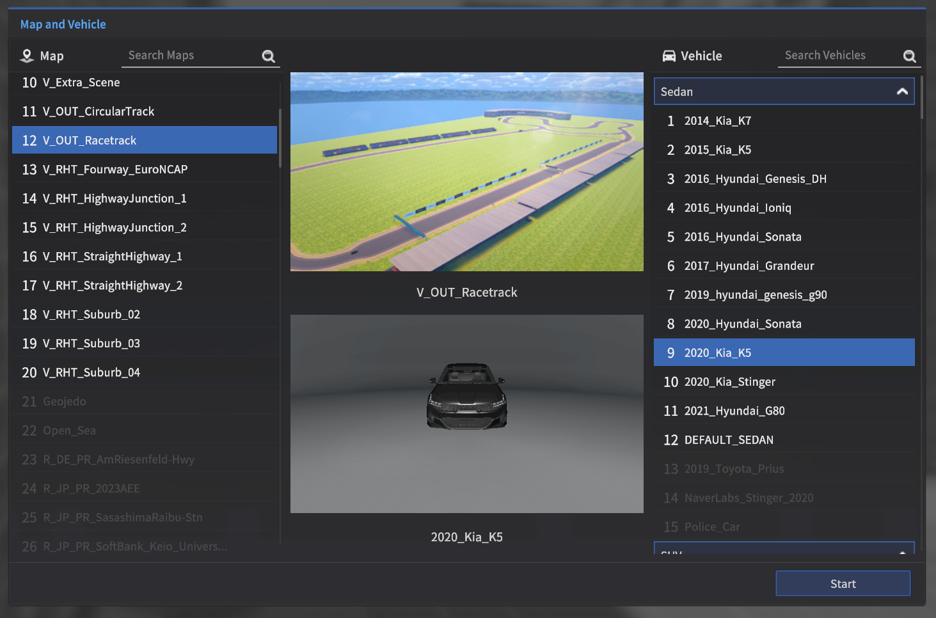Click the map list vertical scrollbar

tap(280, 138)
